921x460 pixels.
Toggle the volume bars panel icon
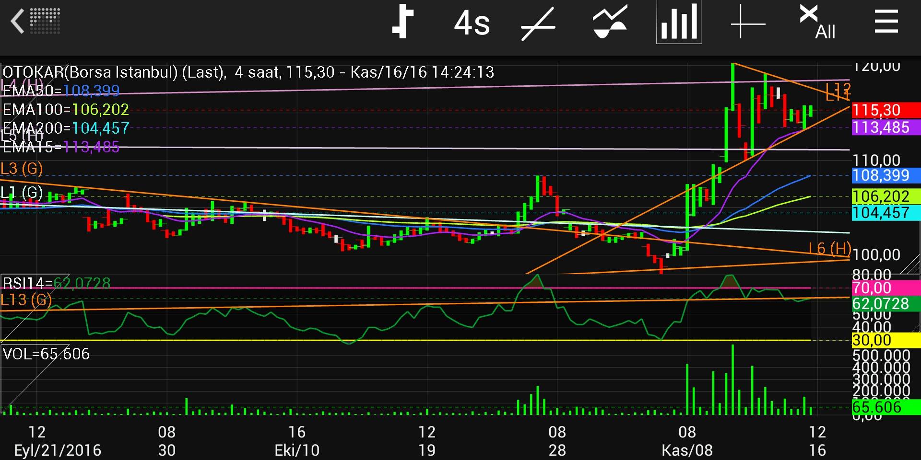pyautogui.click(x=679, y=22)
